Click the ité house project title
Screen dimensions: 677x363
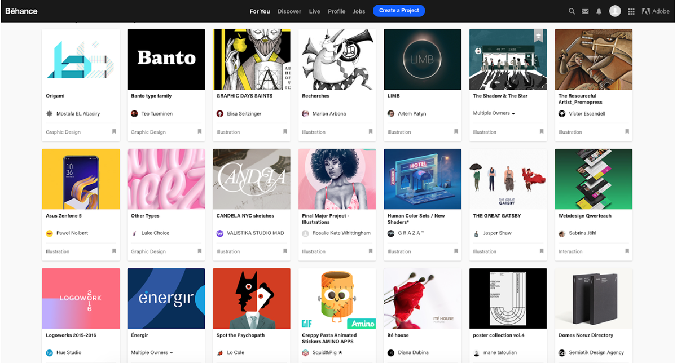tap(398, 335)
